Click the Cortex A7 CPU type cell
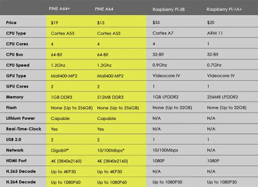The width and height of the screenshot is (258, 187). click(x=163, y=34)
